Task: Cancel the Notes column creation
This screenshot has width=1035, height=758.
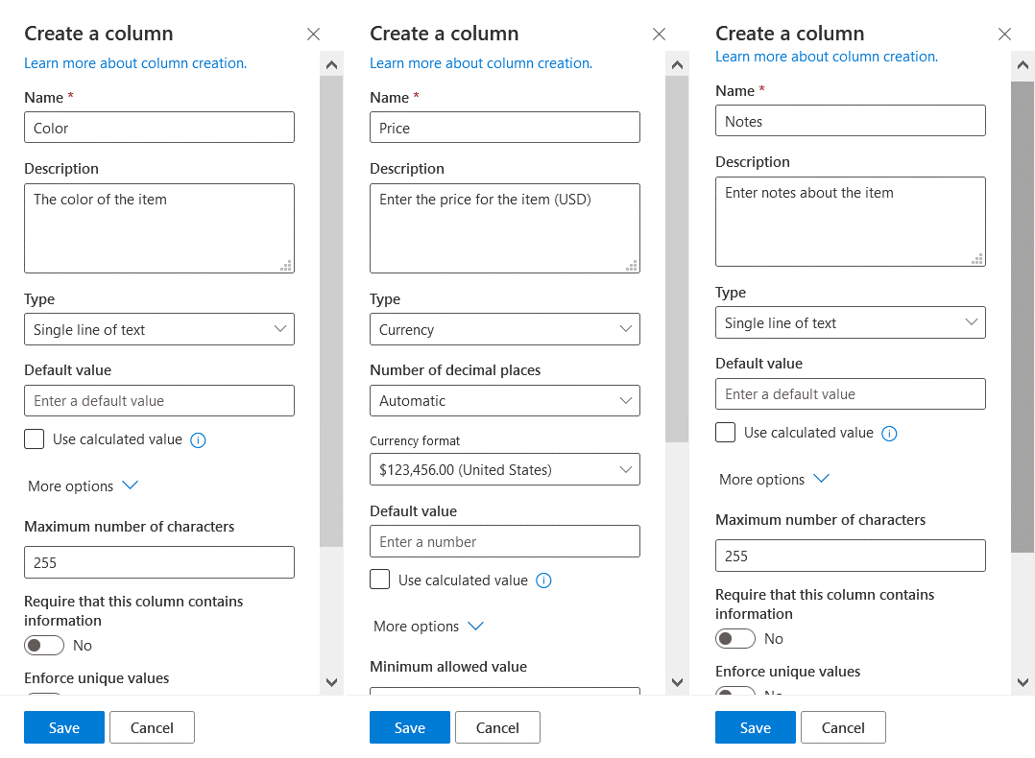Action: point(843,727)
